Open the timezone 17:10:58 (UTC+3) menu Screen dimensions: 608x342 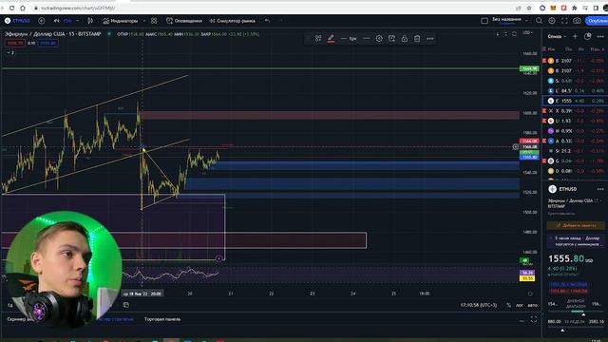coord(479,305)
